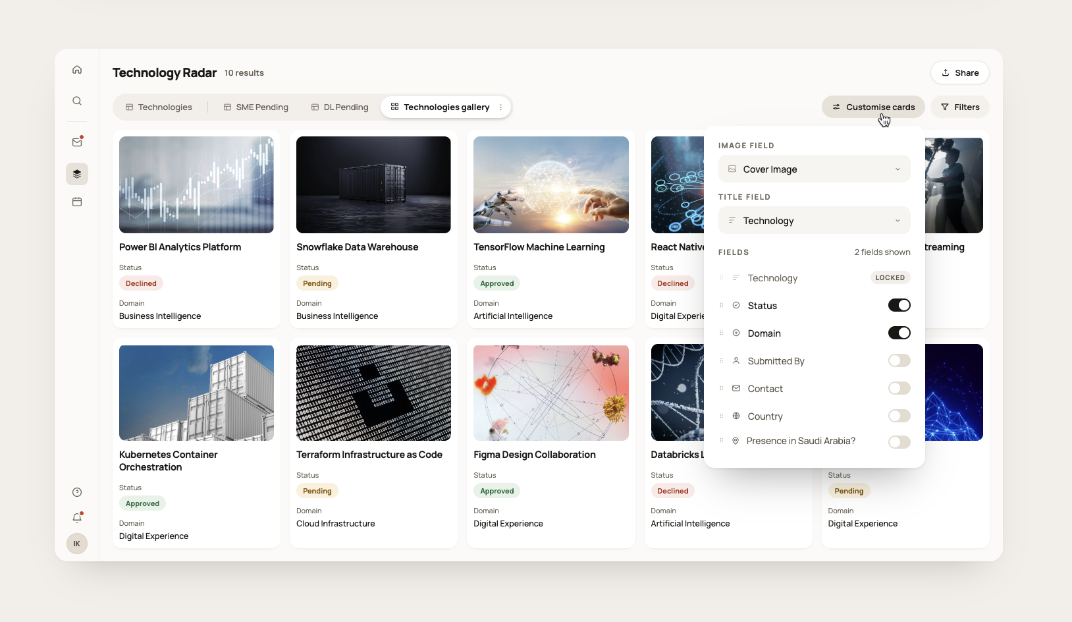
Task: Open the Cover Image dropdown
Action: tap(815, 169)
